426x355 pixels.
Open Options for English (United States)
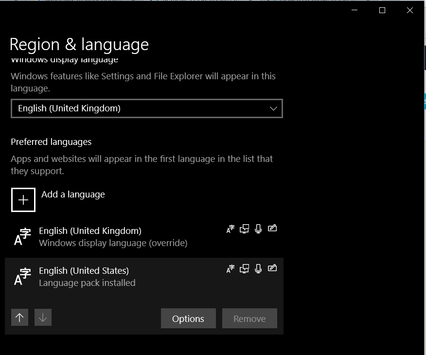coord(188,318)
